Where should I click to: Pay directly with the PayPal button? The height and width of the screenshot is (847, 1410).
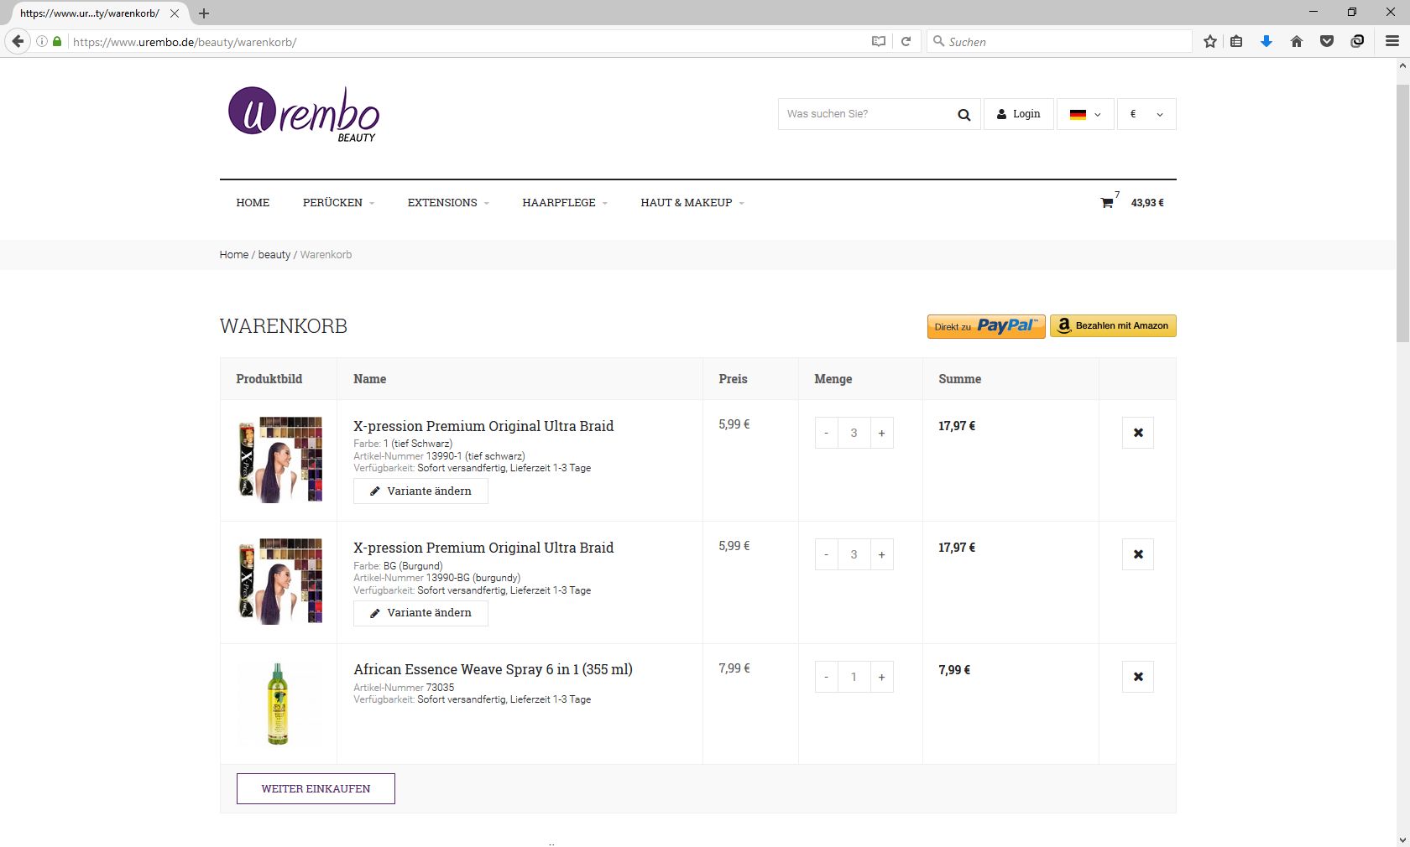pos(986,326)
